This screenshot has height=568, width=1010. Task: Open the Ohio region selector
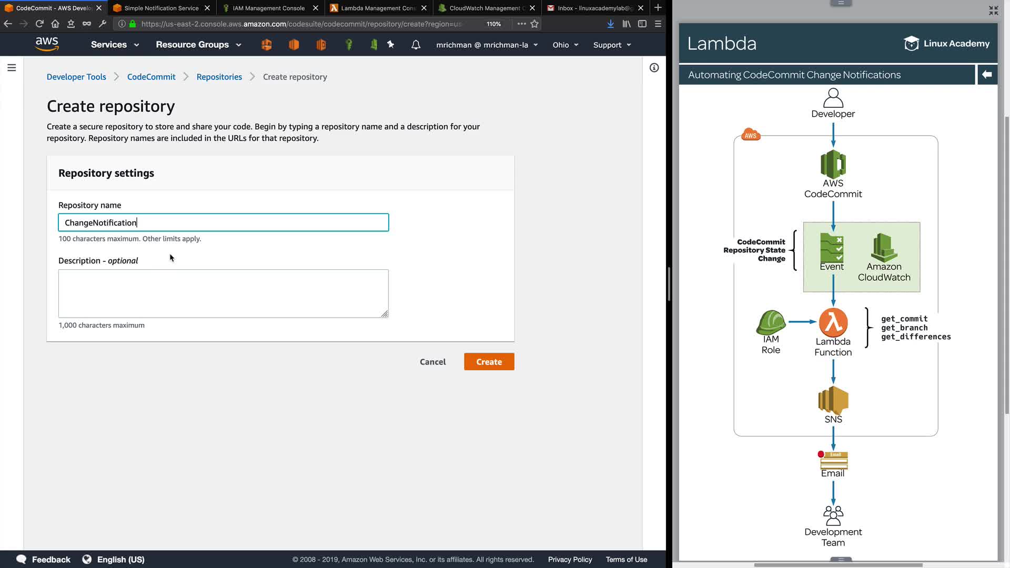[x=565, y=45]
